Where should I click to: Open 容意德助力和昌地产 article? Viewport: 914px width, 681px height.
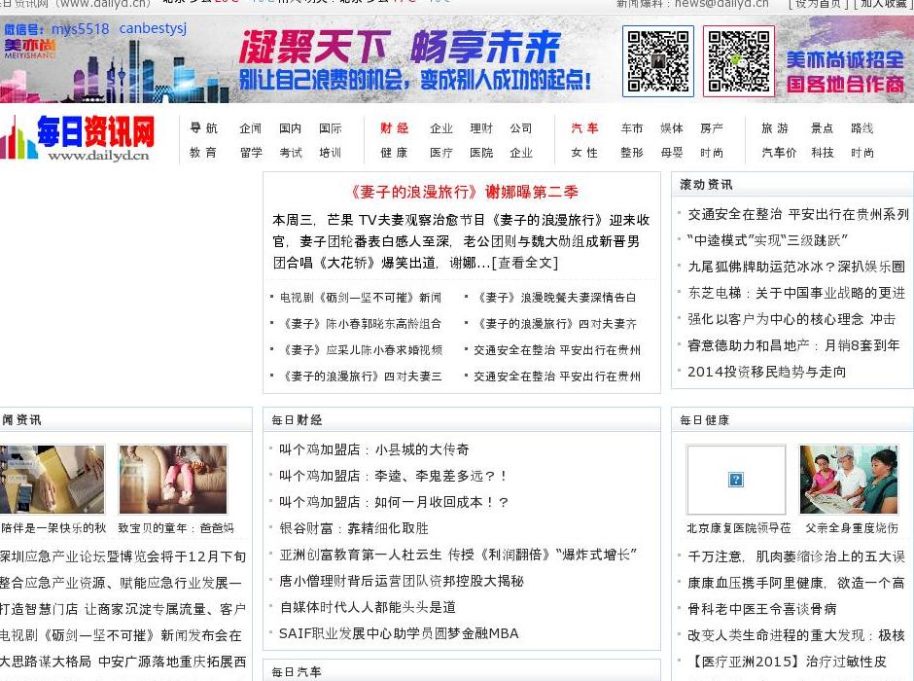click(x=793, y=345)
